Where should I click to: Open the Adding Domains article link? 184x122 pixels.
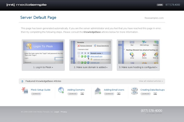76,90
